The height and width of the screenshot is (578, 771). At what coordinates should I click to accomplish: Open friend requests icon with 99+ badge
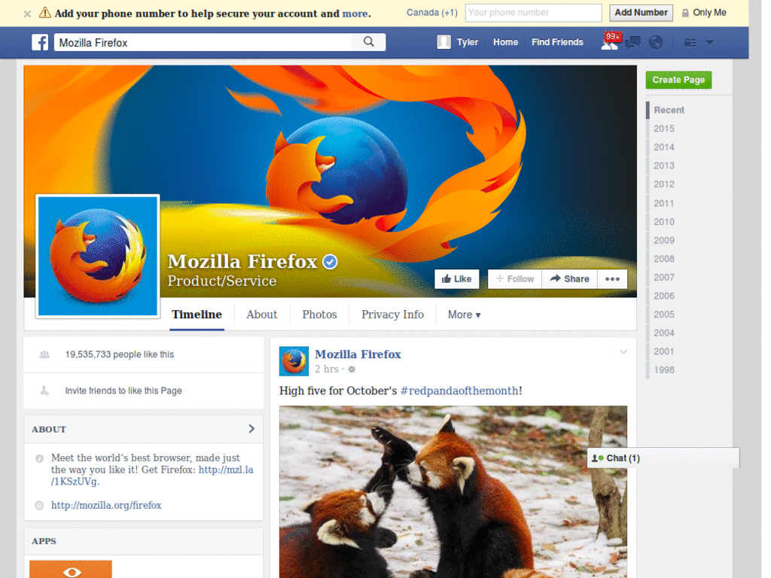(610, 42)
